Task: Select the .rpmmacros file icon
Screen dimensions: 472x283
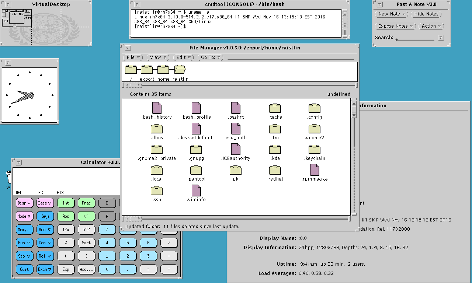Action: click(315, 170)
